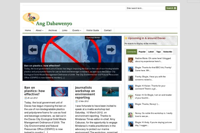Open 'Ban on plastics: how effective?' slider headline
200x133 pixels.
coord(42,66)
